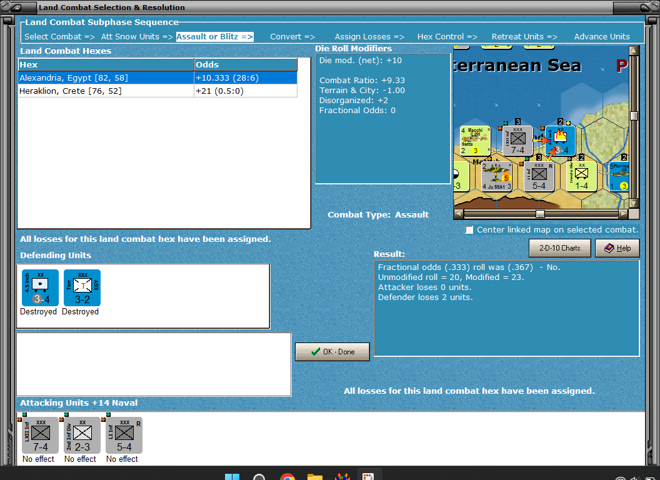Click Fractional odds roll result line
660x480 pixels.
tap(469, 267)
